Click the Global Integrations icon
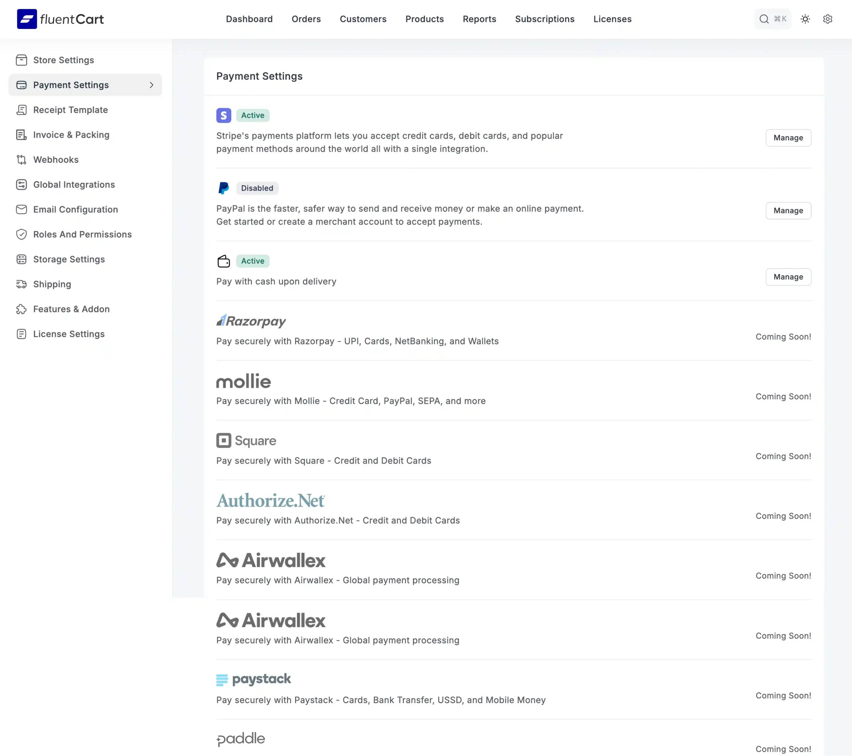This screenshot has width=852, height=756. pos(21,185)
